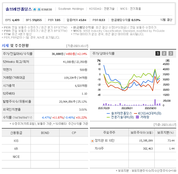Select the 15,395,099 shares value

146,141
